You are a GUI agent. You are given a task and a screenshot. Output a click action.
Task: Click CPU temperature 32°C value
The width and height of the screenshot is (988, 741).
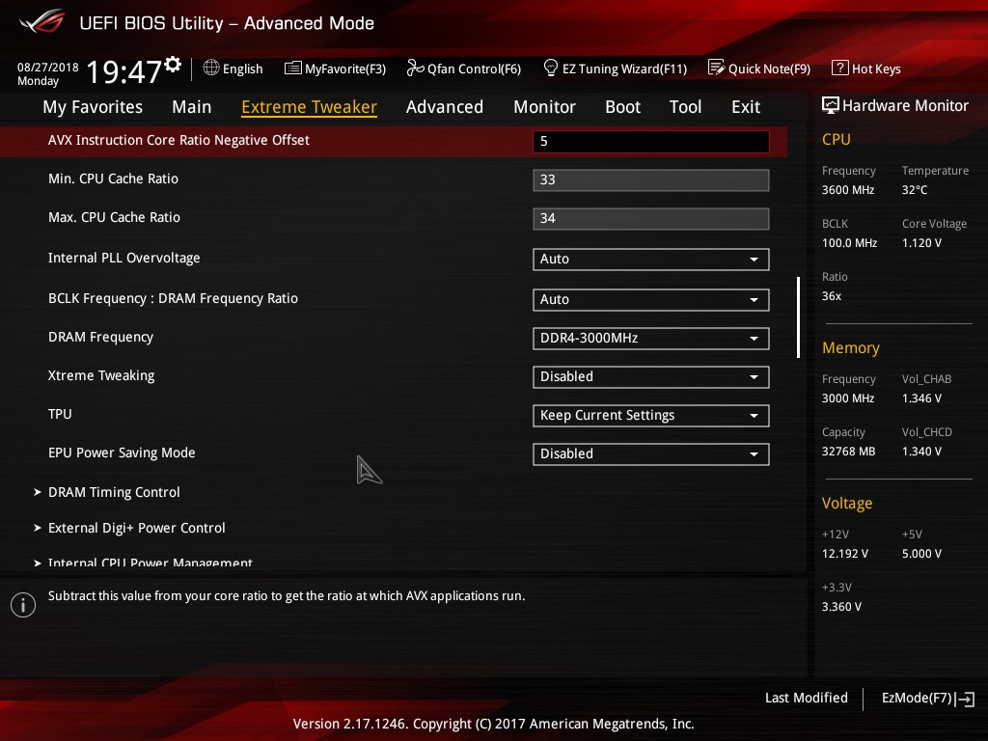coord(915,190)
